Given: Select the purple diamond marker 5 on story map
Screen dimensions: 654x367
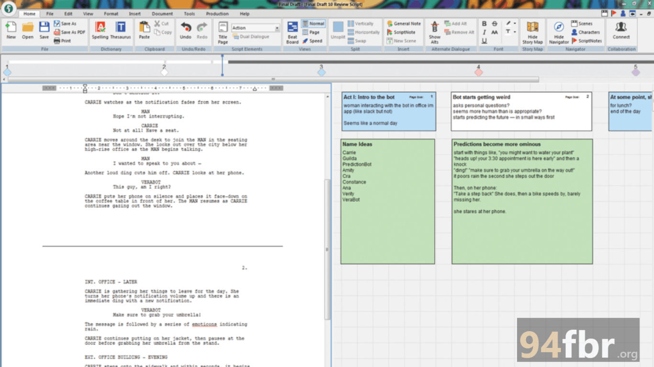Looking at the screenshot, I should tap(635, 72).
